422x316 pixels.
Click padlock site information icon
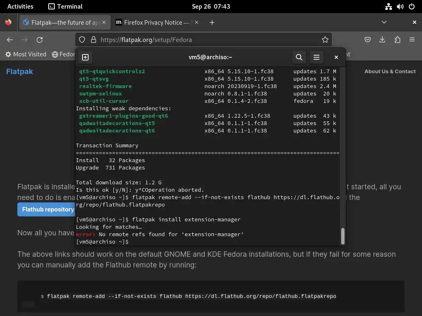[x=94, y=40]
